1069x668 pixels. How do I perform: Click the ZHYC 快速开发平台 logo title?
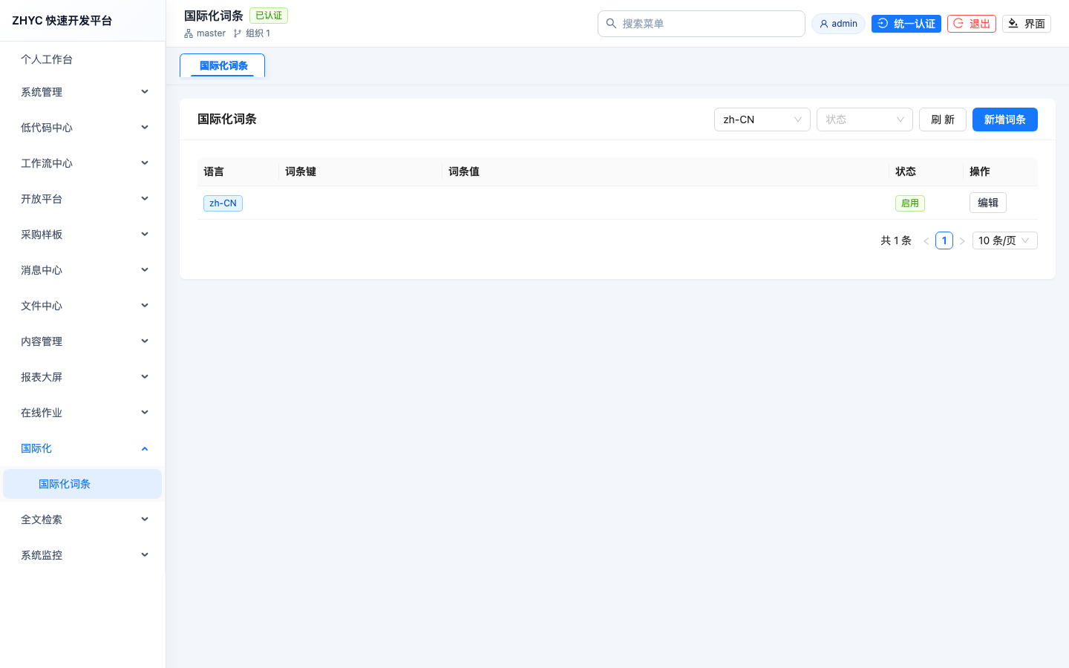pos(62,21)
